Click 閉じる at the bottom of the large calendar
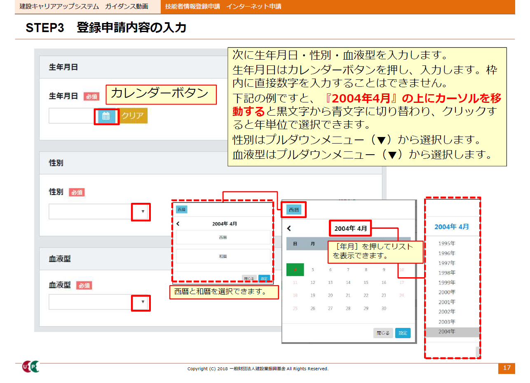Screen dimensions: 530x383 (383, 333)
